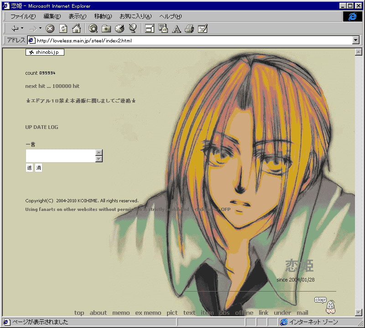365x328 pixels.
Task: Open the UP DATE LOG link
Action: click(42, 127)
